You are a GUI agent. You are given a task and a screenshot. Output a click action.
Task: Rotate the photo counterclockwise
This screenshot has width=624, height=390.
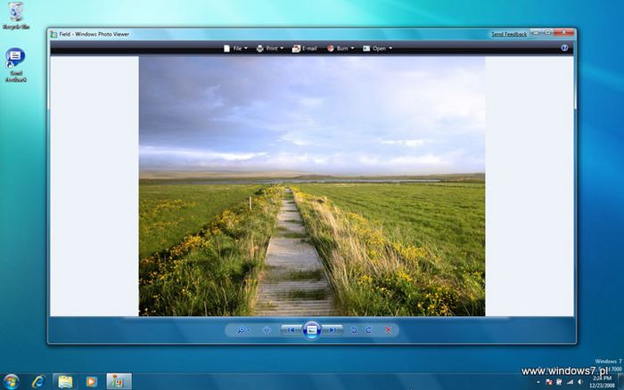354,330
